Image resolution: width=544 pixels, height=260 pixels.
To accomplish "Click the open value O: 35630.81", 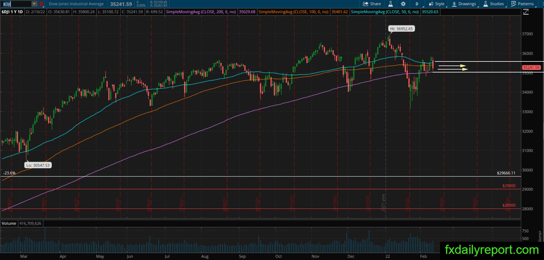I will (x=59, y=12).
